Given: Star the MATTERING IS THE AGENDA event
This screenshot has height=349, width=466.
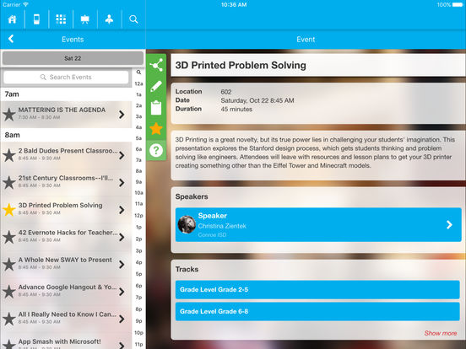Looking at the screenshot, I should click(x=9, y=115).
